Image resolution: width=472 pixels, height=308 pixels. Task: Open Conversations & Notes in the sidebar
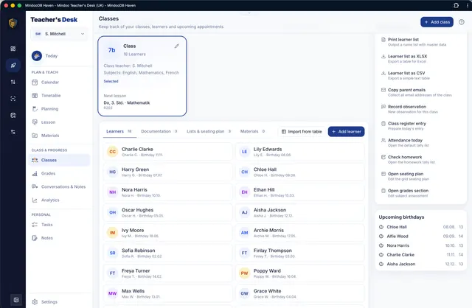pyautogui.click(x=59, y=186)
